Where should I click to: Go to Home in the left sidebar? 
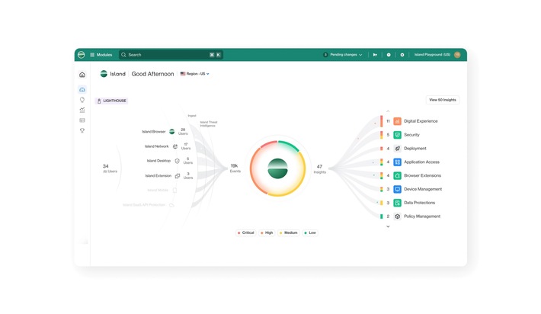click(82, 75)
